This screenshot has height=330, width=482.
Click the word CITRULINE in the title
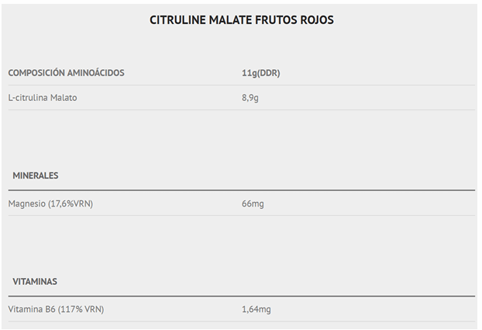(178, 20)
